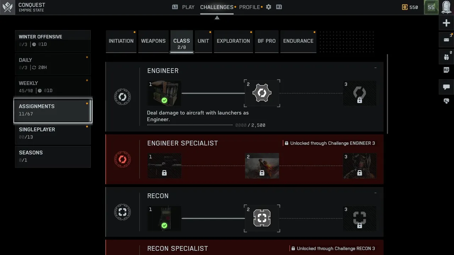Open the chat bubble icon on right
The image size is (454, 255).
tap(446, 87)
